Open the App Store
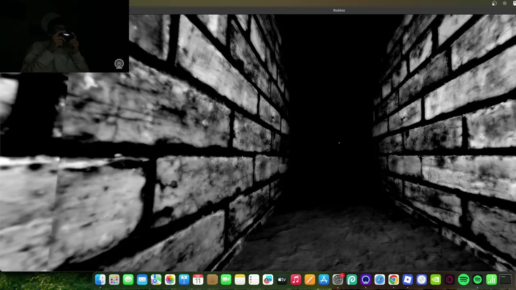This screenshot has width=516, height=290. pyautogui.click(x=324, y=280)
